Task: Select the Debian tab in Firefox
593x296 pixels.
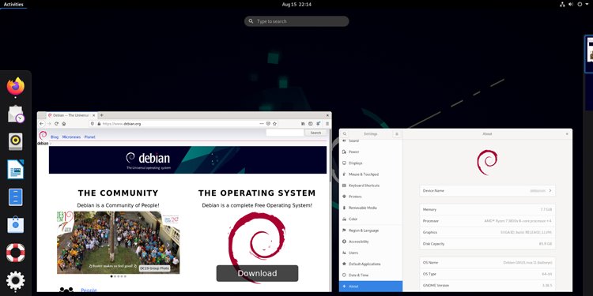Action: pyautogui.click(x=71, y=115)
